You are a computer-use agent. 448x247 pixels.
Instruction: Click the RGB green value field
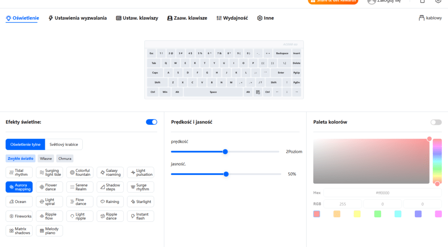[382, 204]
